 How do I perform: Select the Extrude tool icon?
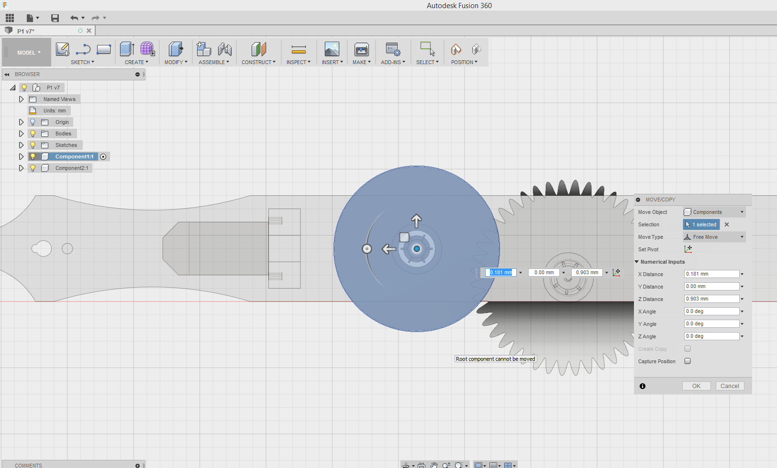(127, 49)
